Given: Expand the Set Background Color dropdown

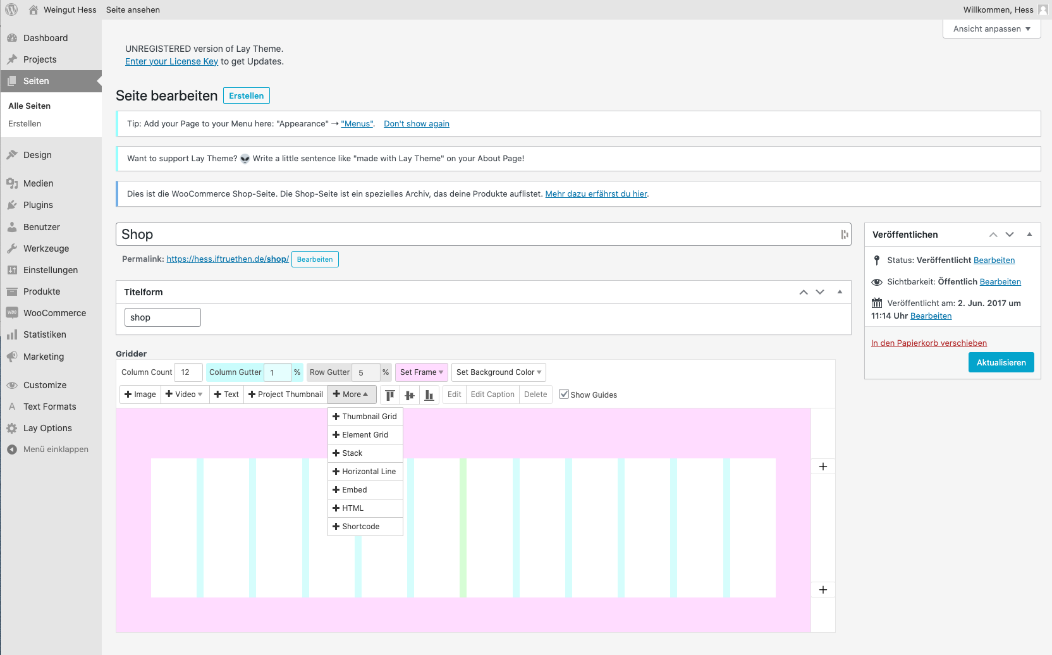Looking at the screenshot, I should [499, 372].
